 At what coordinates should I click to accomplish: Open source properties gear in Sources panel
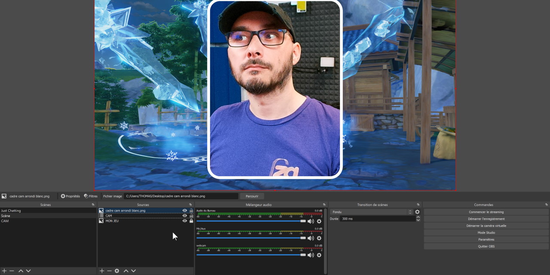click(117, 271)
